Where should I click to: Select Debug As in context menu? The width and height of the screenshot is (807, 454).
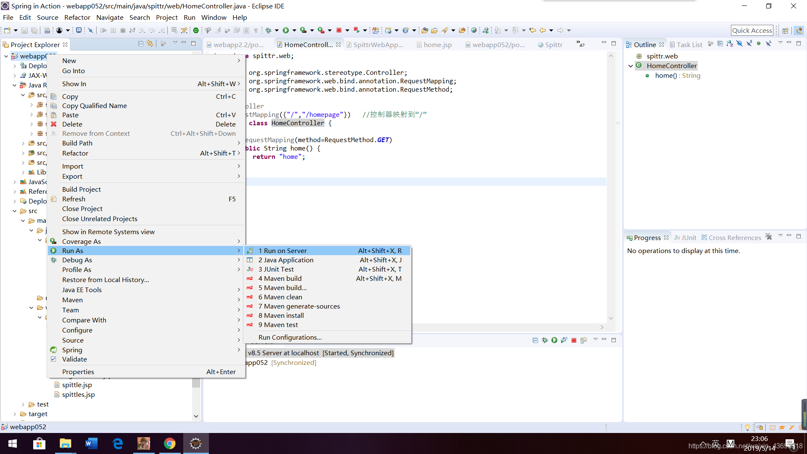point(145,260)
